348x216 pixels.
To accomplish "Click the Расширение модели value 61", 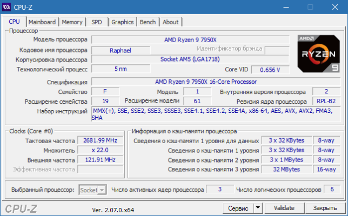I will pyautogui.click(x=197, y=101).
